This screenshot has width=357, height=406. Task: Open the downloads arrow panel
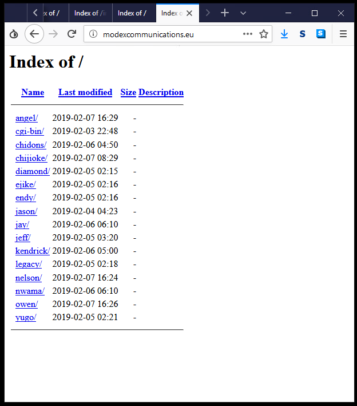(x=284, y=34)
